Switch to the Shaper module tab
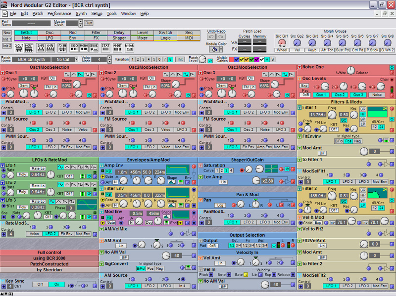The width and height of the screenshot is (396, 296). click(x=119, y=38)
